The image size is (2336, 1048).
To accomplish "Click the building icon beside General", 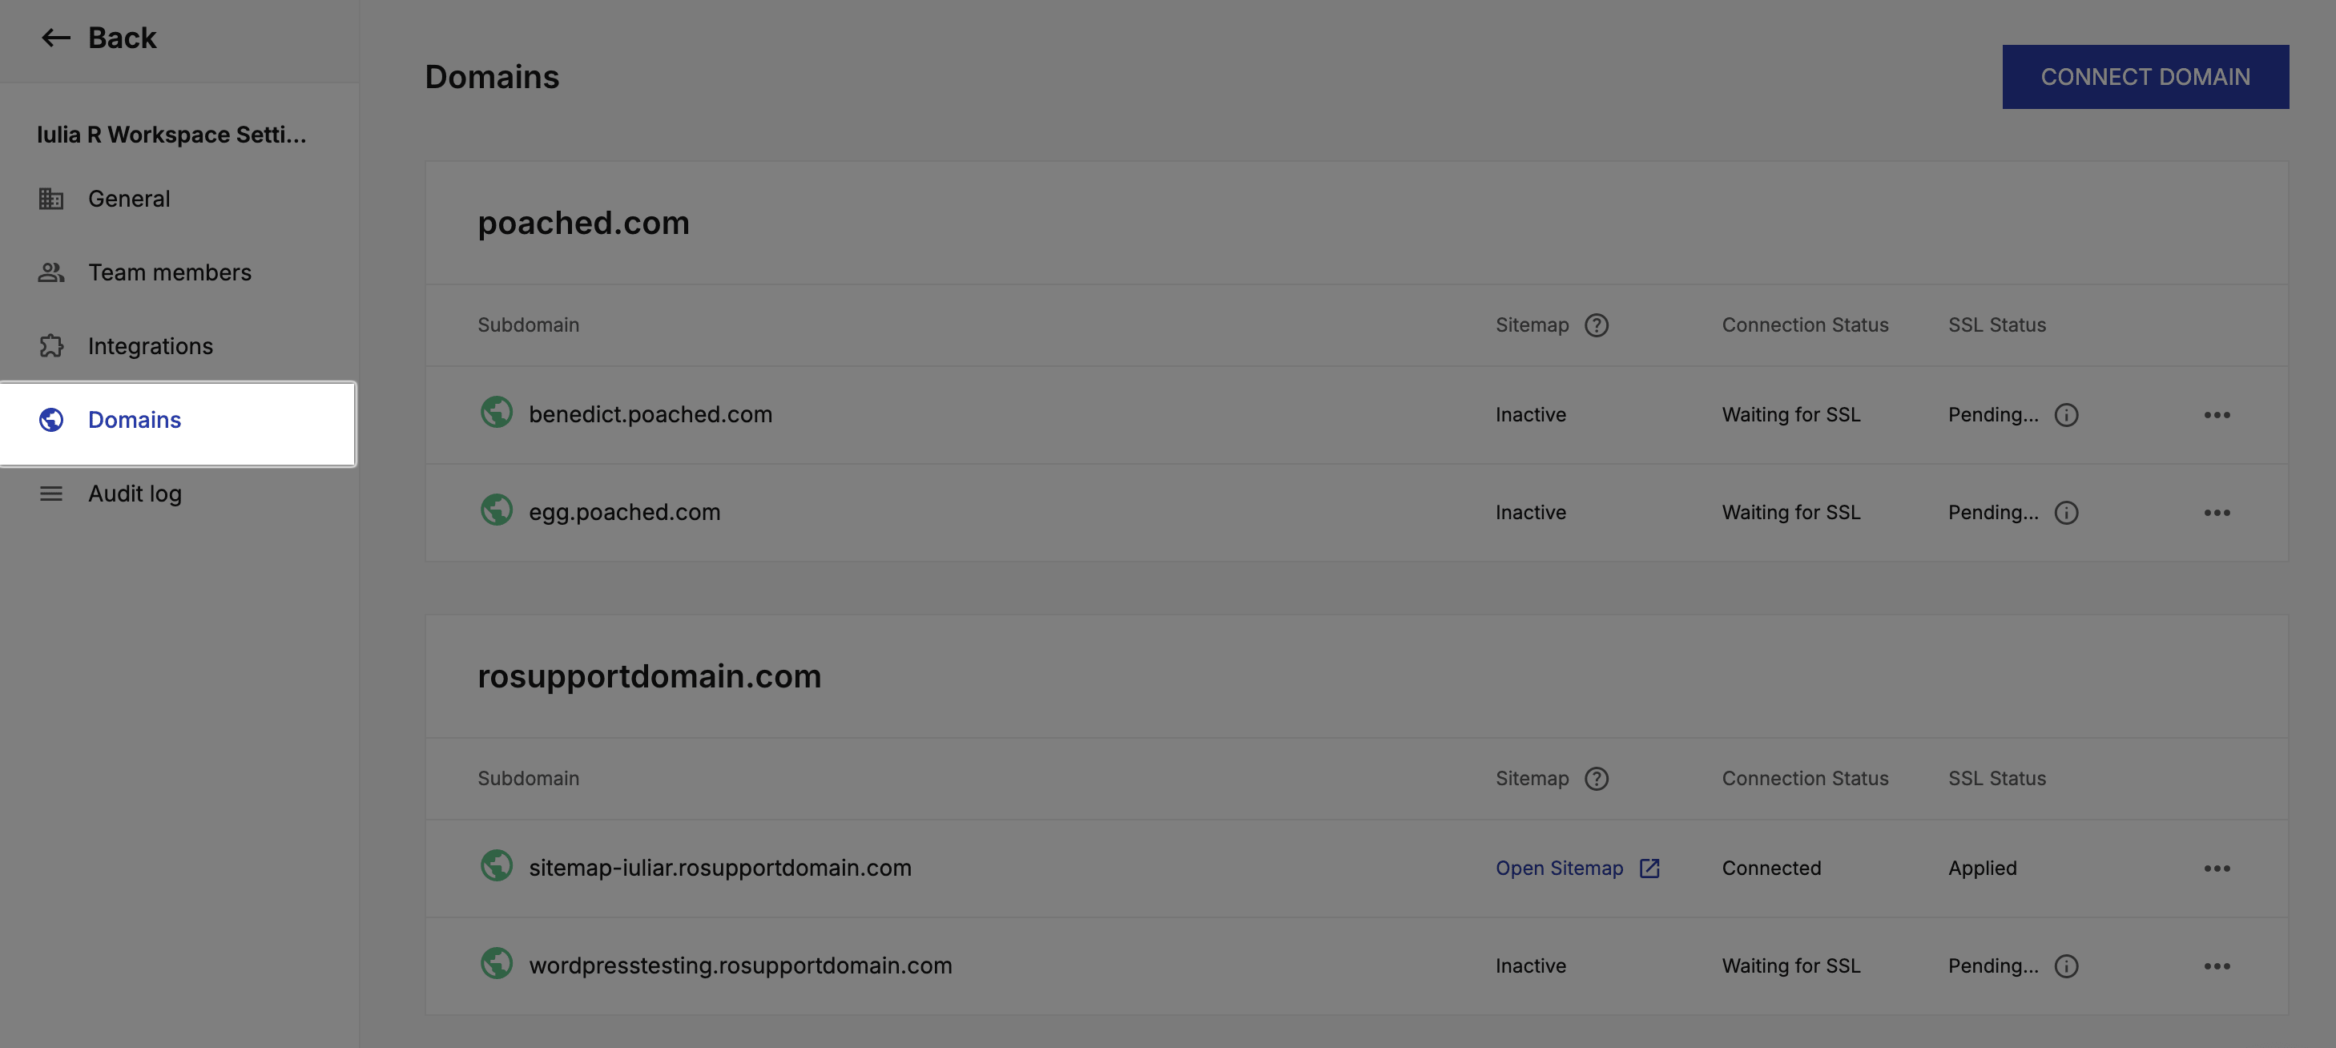I will pyautogui.click(x=52, y=198).
